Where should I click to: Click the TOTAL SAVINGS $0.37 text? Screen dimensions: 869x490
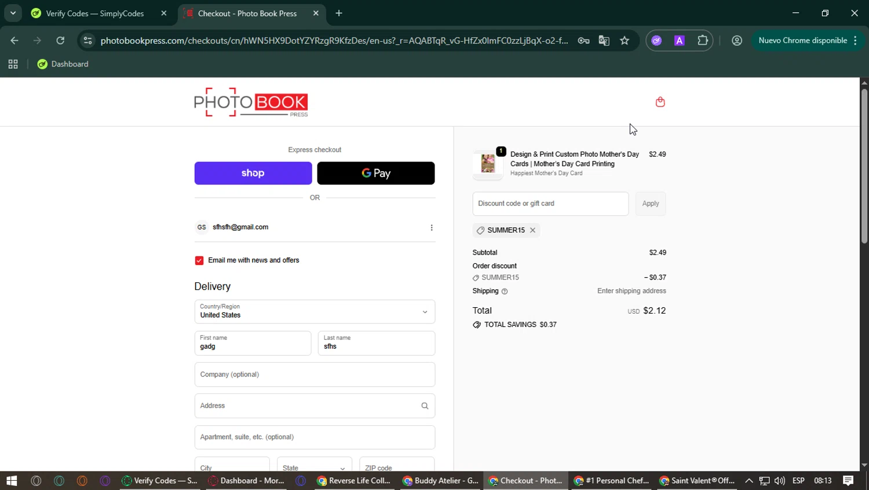tap(520, 325)
